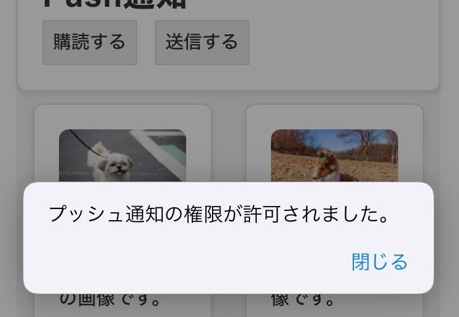Click the dimmed backdrop between the two cards
The height and width of the screenshot is (317, 459).
(229, 146)
